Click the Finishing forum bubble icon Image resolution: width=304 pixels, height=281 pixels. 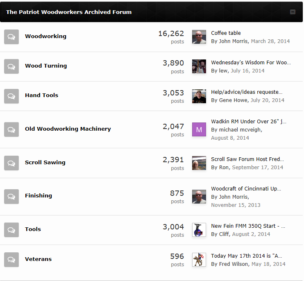[x=11, y=196]
